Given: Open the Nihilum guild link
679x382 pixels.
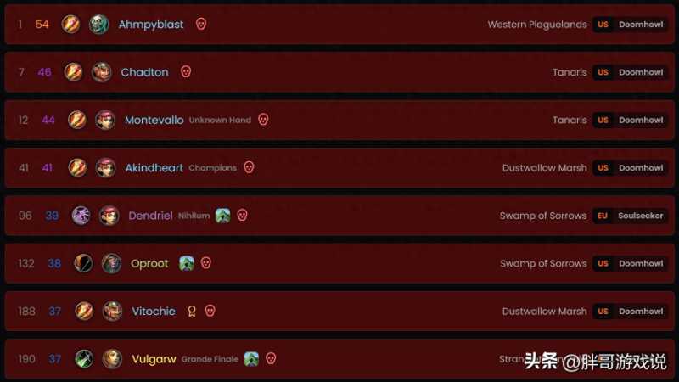Looking at the screenshot, I should pyautogui.click(x=194, y=216).
